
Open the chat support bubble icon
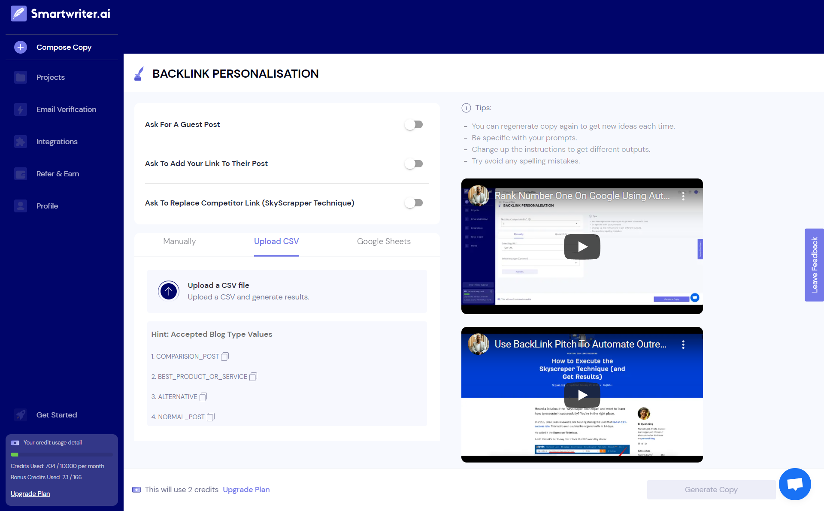pyautogui.click(x=794, y=484)
